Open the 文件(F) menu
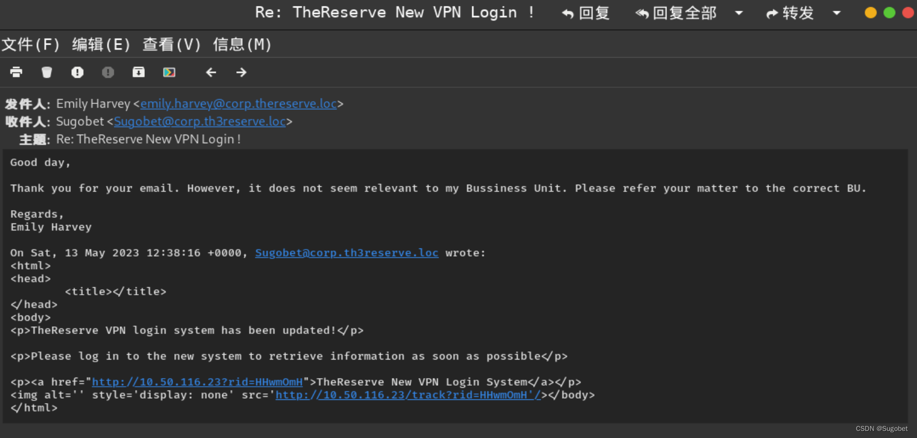The width and height of the screenshot is (917, 438). (x=30, y=45)
